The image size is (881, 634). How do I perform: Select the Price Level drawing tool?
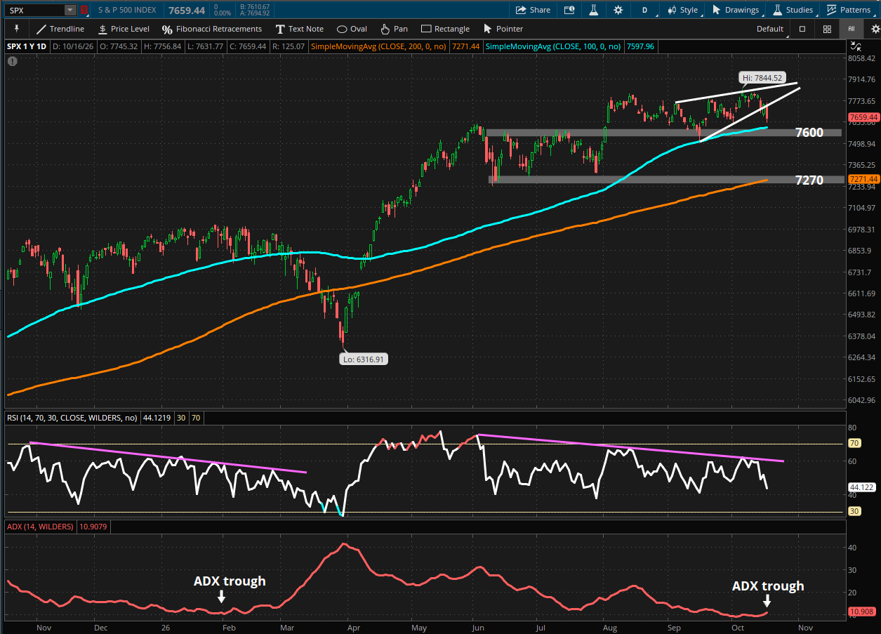point(124,29)
